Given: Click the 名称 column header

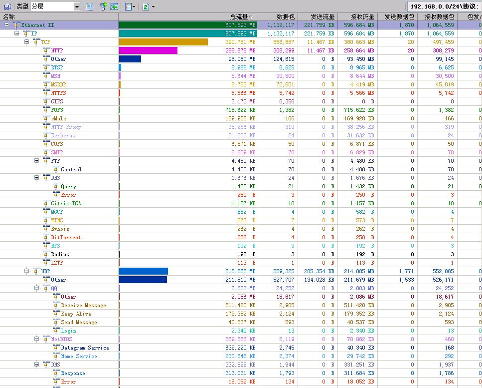Looking at the screenshot, I should tap(9, 17).
